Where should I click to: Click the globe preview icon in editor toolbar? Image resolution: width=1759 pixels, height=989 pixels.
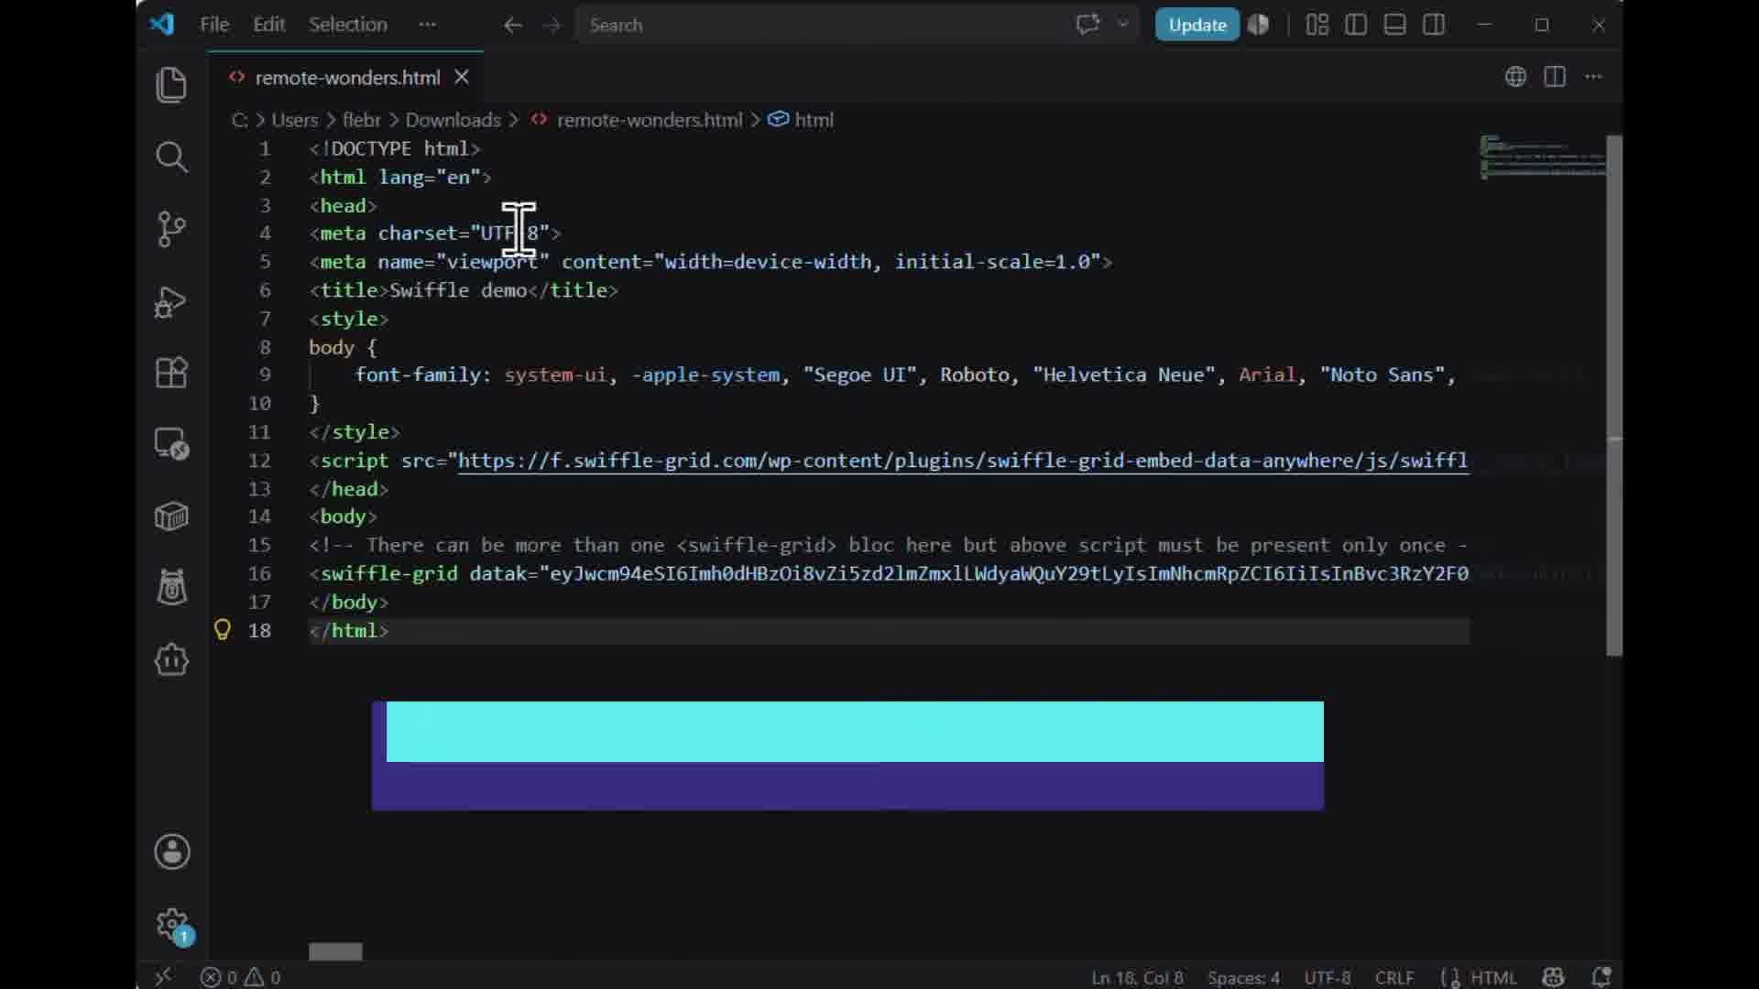[x=1515, y=77]
